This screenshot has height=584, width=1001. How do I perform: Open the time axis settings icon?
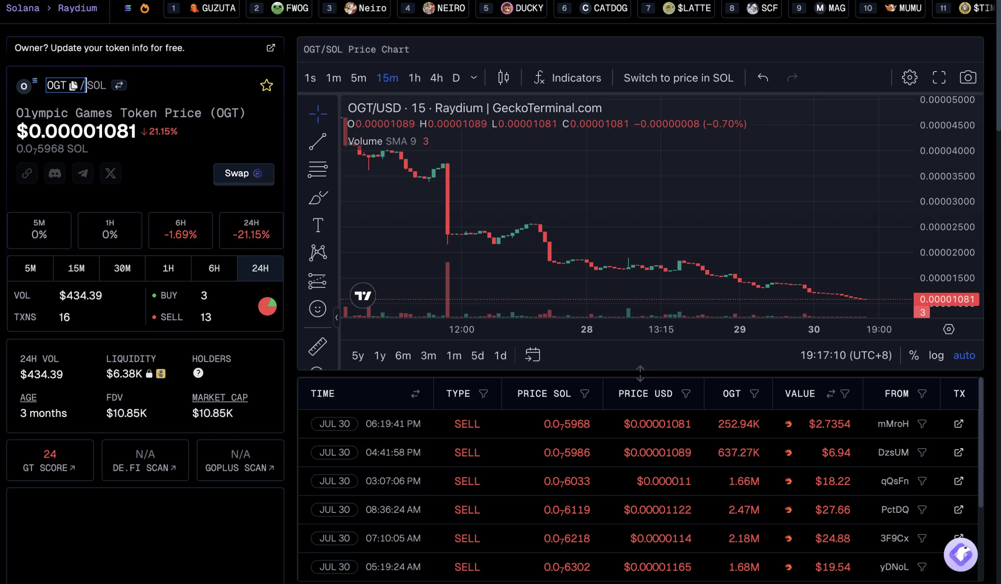tap(949, 329)
